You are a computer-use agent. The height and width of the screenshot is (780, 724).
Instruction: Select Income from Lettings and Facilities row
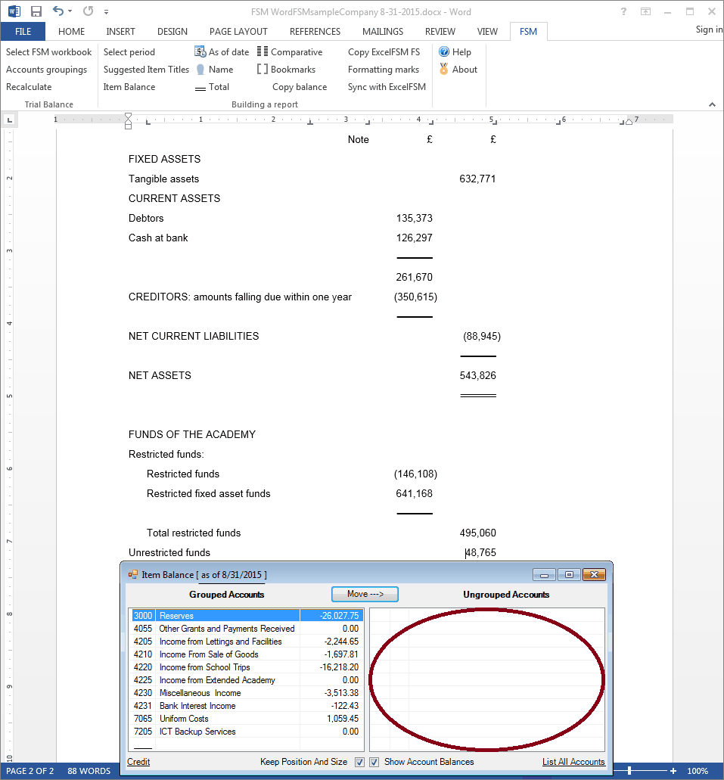point(247,642)
